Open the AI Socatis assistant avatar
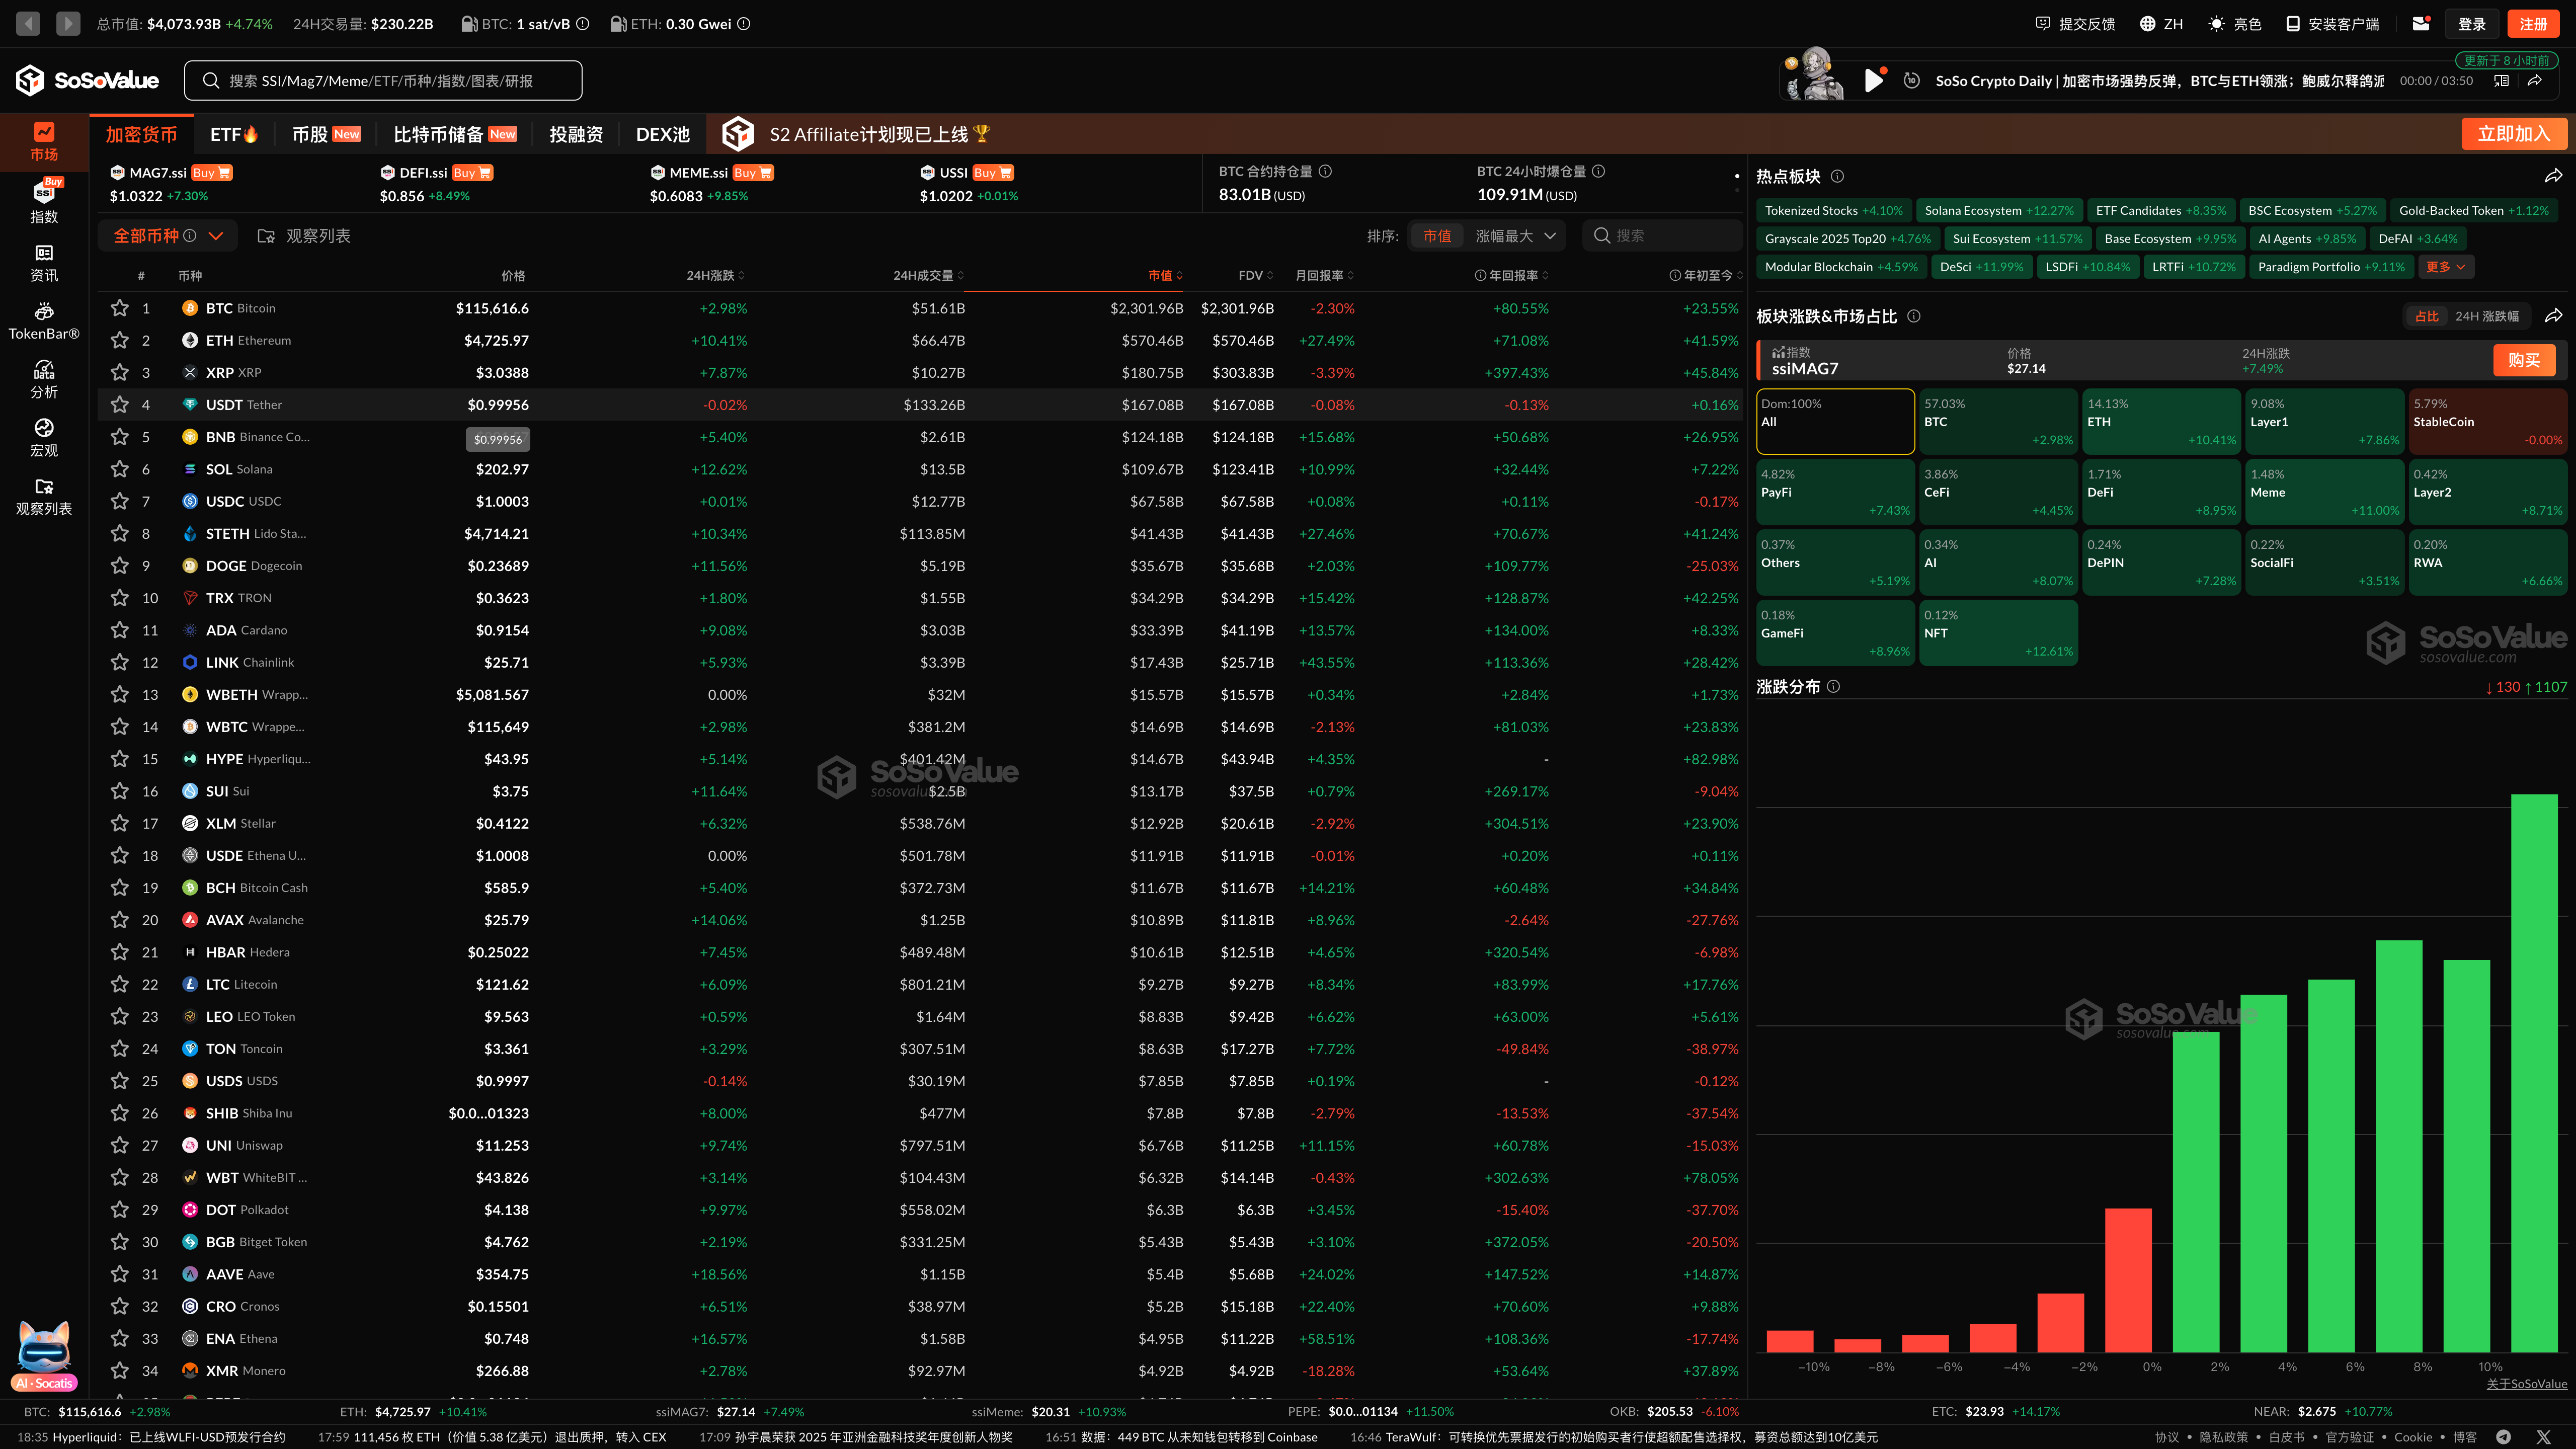Viewport: 2576px width, 1449px height. tap(44, 1356)
